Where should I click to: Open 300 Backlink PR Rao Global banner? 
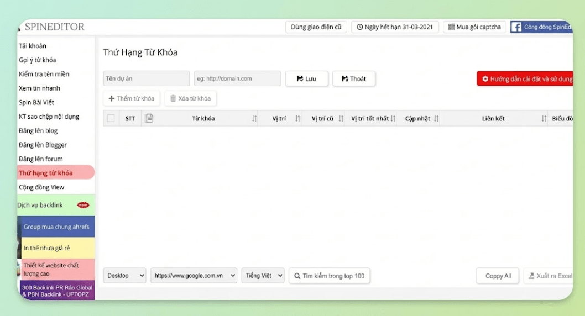pos(57,291)
